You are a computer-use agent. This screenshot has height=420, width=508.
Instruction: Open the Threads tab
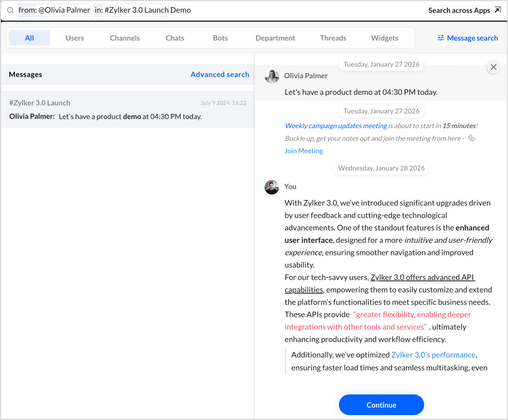point(333,38)
